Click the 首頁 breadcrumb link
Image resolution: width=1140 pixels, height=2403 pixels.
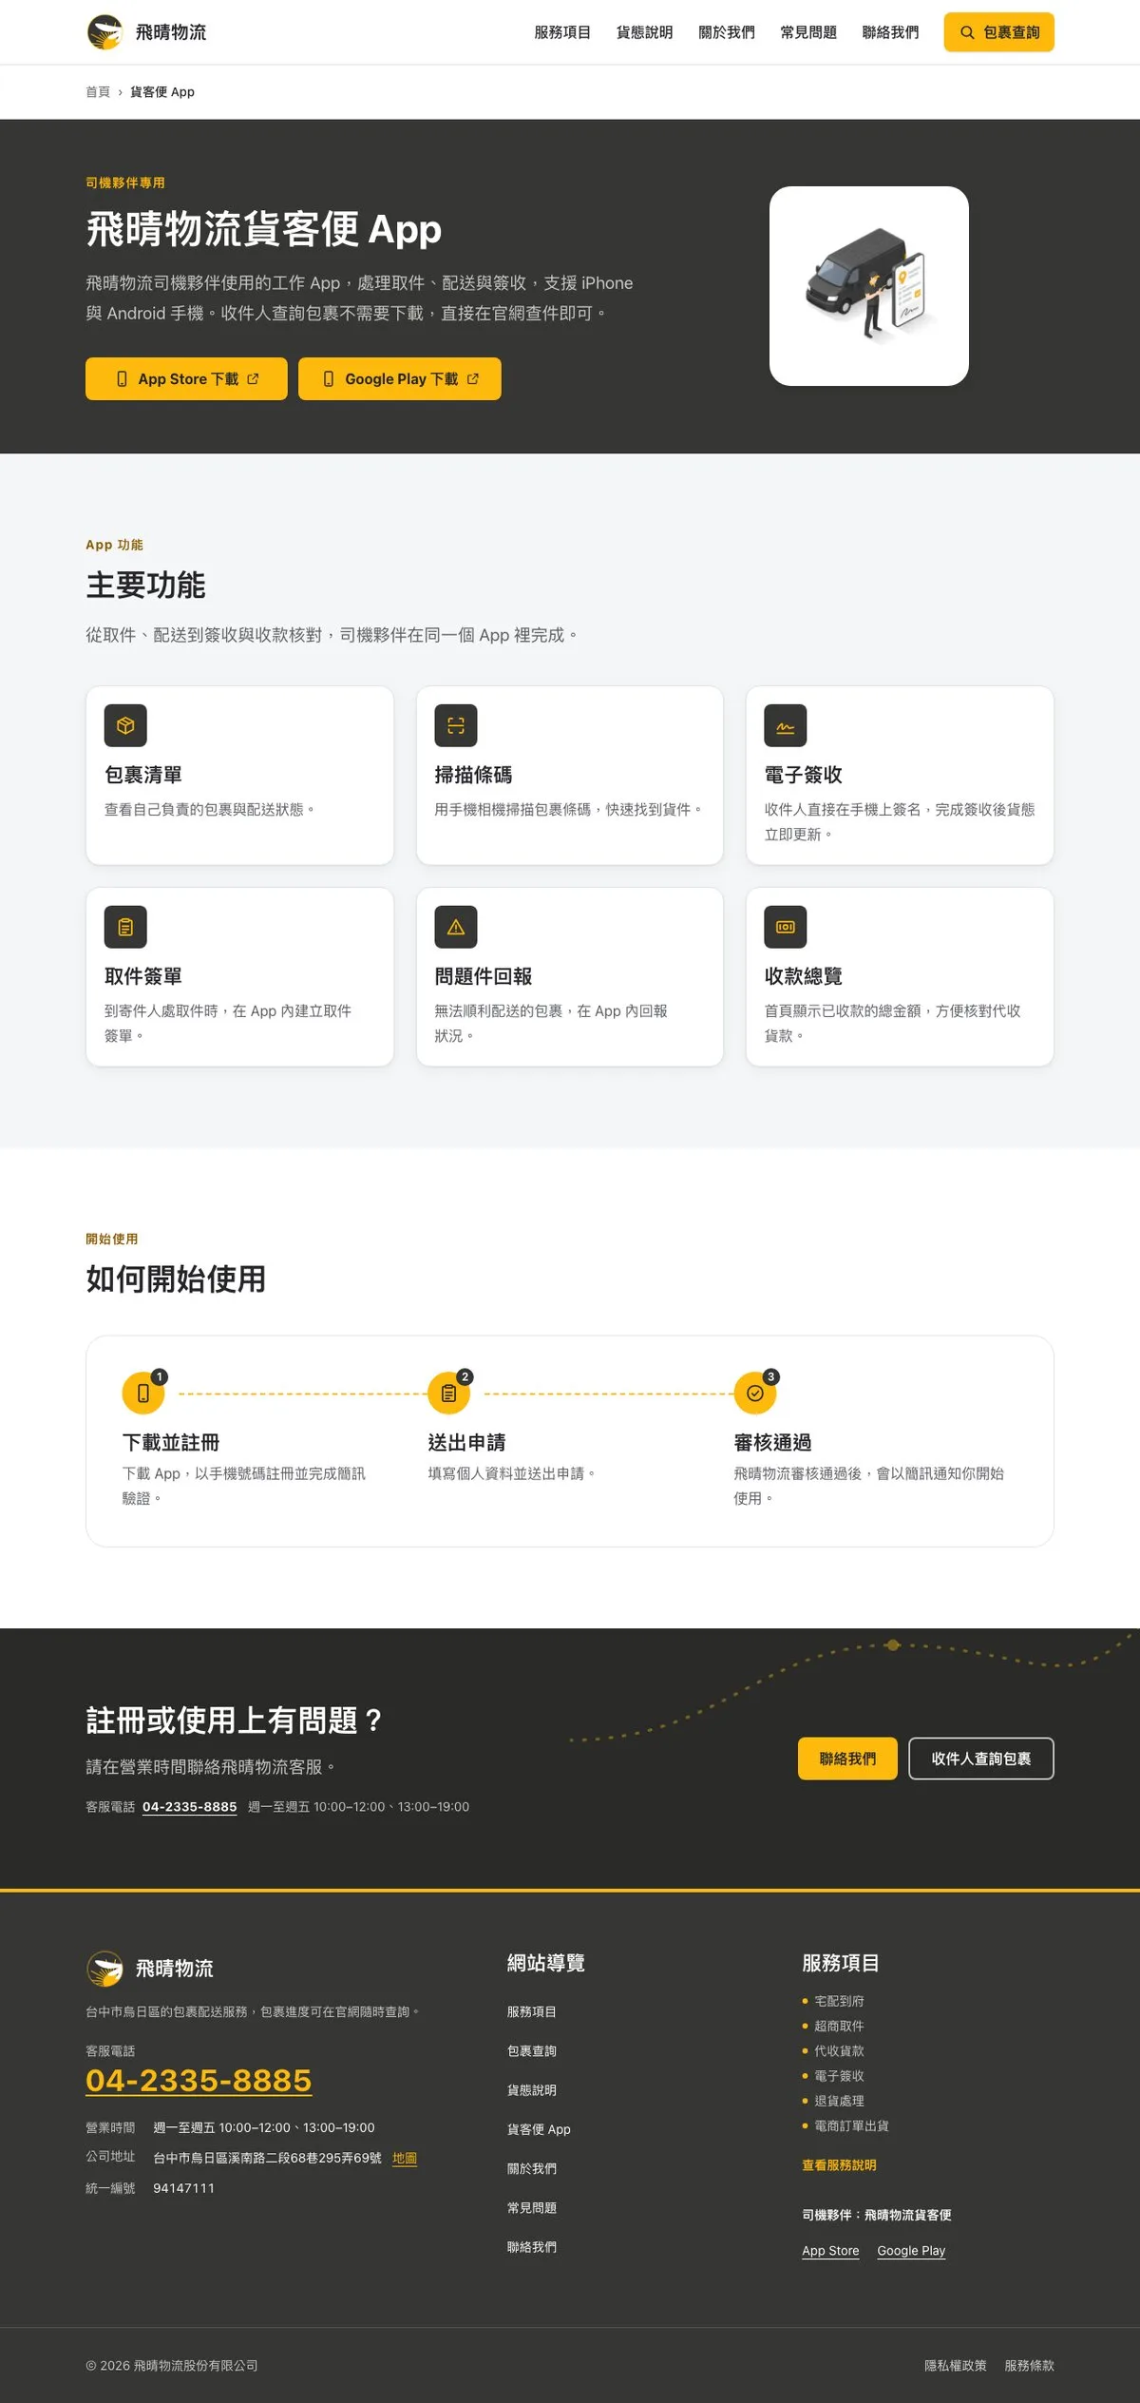pyautogui.click(x=98, y=92)
